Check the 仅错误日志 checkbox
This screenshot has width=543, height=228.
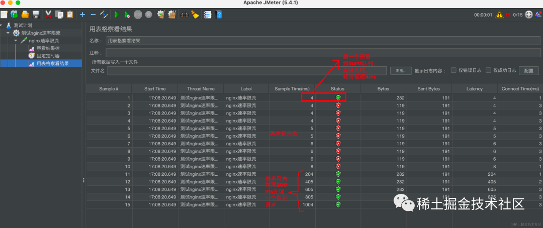454,70
